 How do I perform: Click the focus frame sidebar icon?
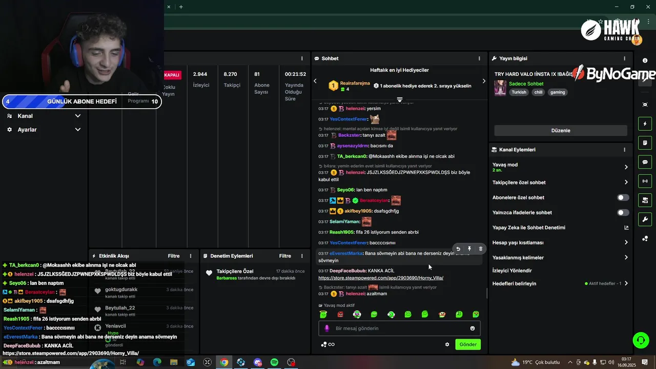click(x=645, y=105)
